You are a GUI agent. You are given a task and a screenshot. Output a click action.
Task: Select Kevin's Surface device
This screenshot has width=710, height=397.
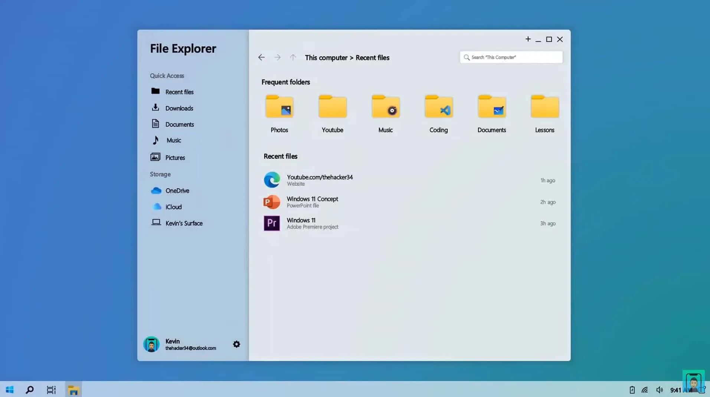coord(177,223)
